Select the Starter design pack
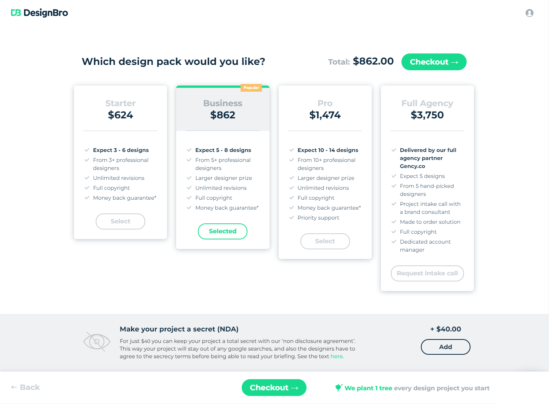 (120, 221)
